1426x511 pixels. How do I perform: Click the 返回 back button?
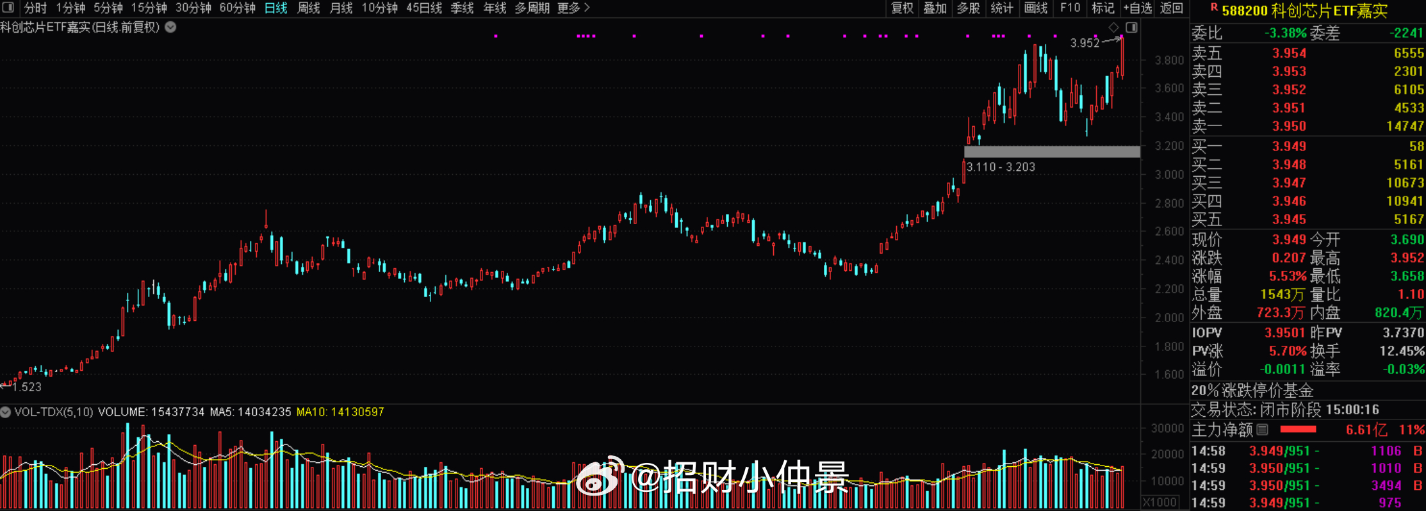(x=1172, y=8)
